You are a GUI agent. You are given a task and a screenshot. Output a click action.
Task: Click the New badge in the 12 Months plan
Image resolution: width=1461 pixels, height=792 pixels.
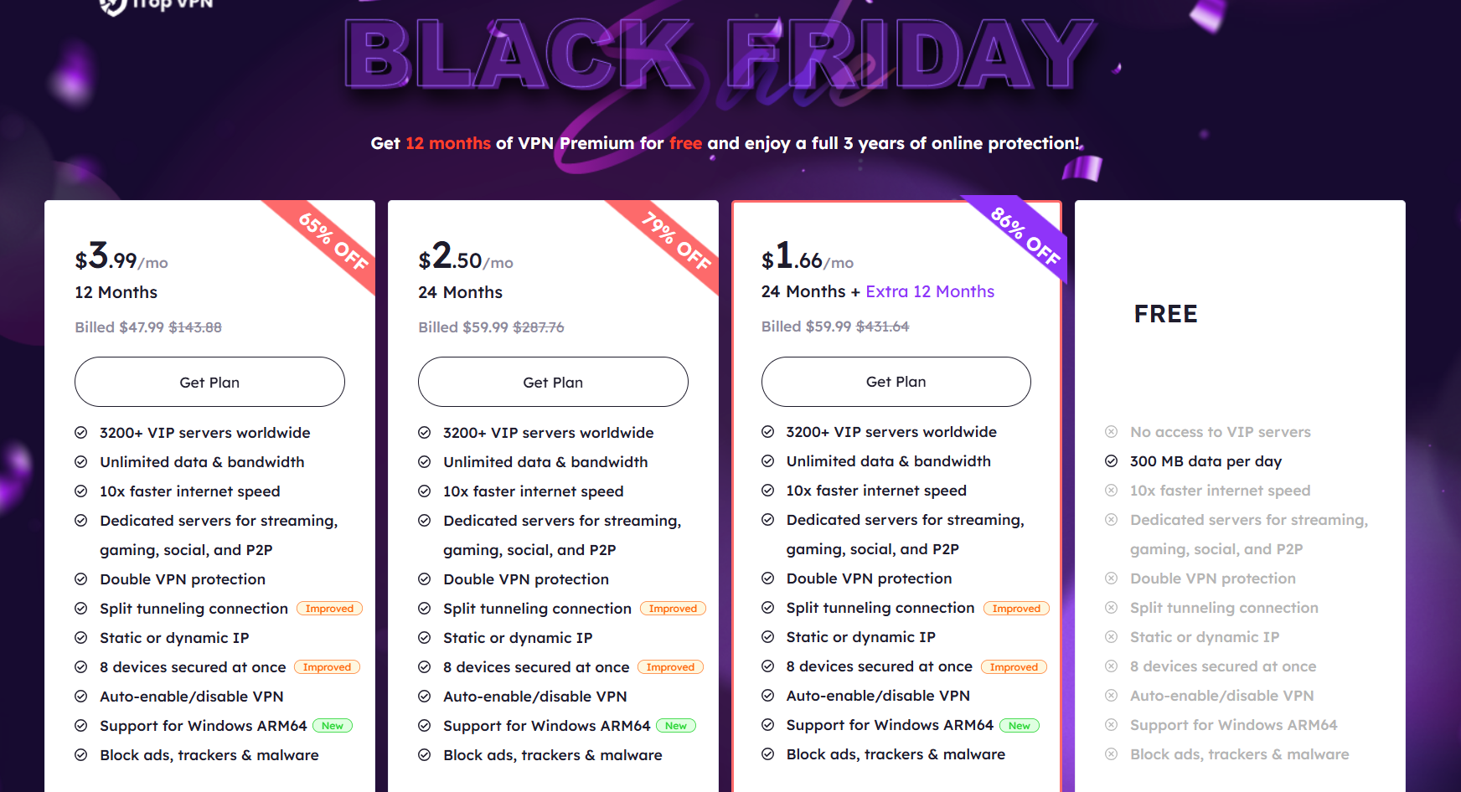click(x=333, y=726)
